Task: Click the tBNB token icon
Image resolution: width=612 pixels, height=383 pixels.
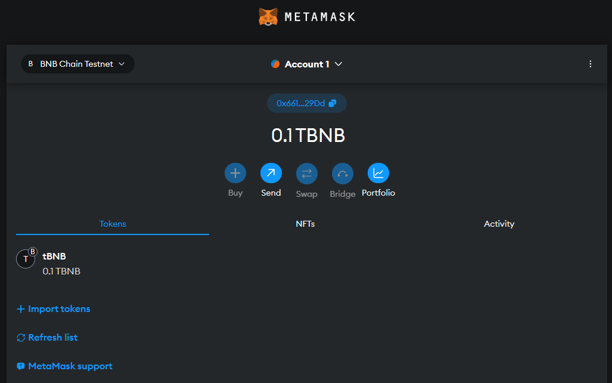Action: [24, 258]
